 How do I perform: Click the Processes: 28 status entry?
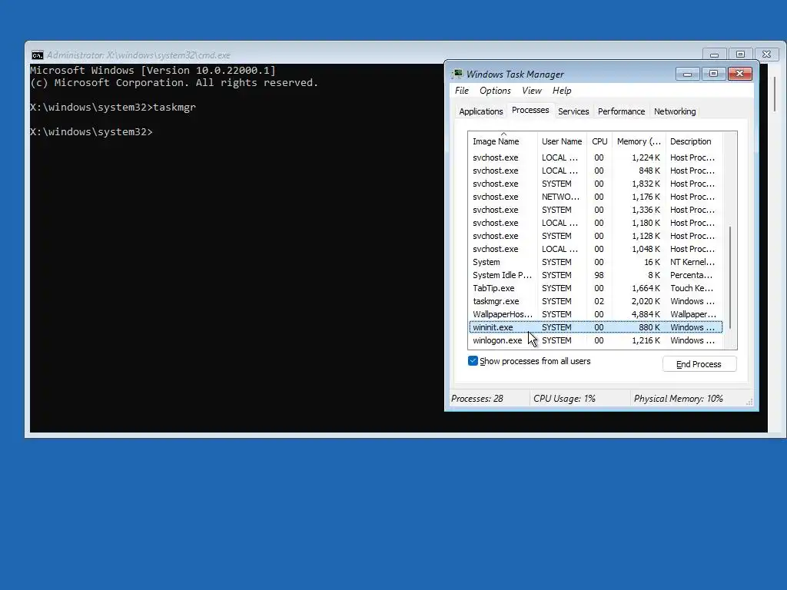[x=477, y=399]
